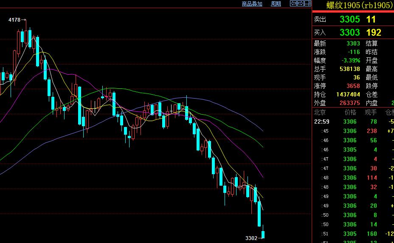Viewport: 394px width, 243px height.
Task: Click the 昨结 label
Action: point(371,52)
